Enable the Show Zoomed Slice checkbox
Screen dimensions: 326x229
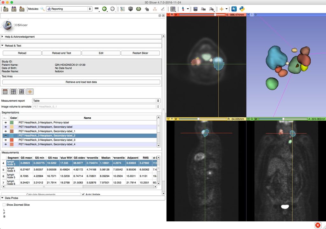click(4, 205)
